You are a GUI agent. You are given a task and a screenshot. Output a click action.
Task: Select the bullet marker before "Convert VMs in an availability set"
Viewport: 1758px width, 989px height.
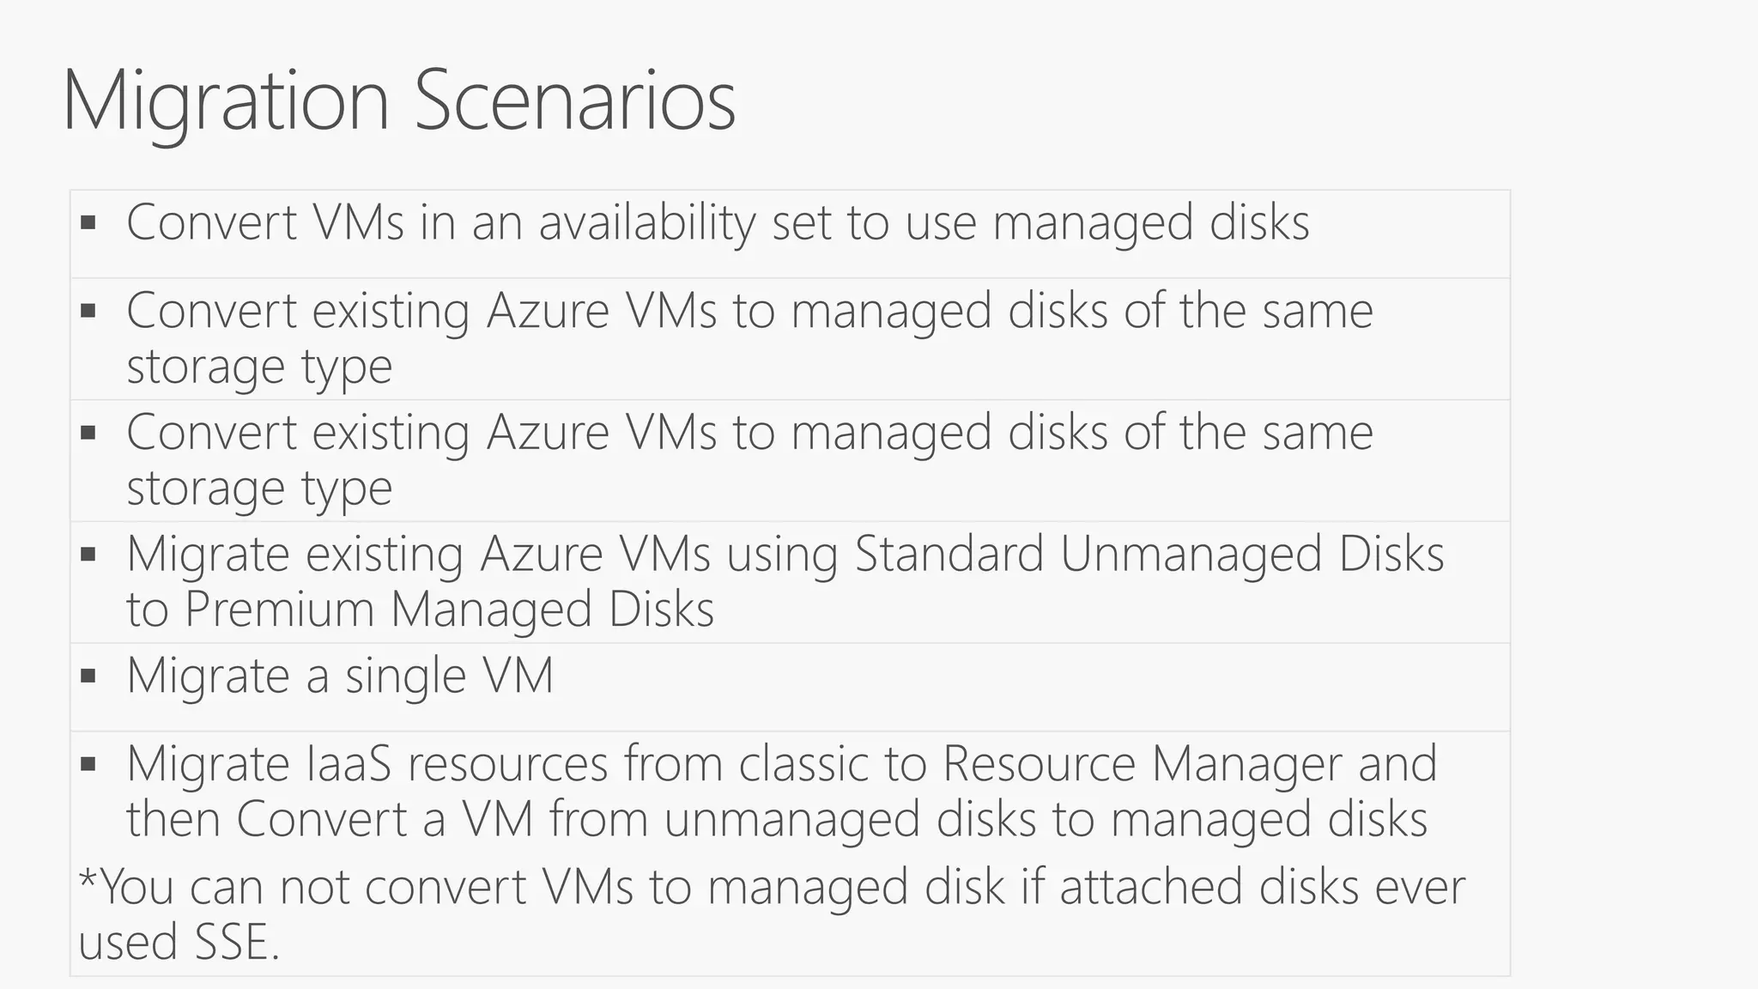coord(88,223)
